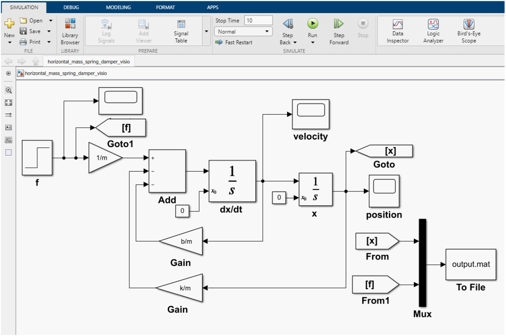Expand the Print dropdown arrow
The image size is (506, 336).
(49, 42)
